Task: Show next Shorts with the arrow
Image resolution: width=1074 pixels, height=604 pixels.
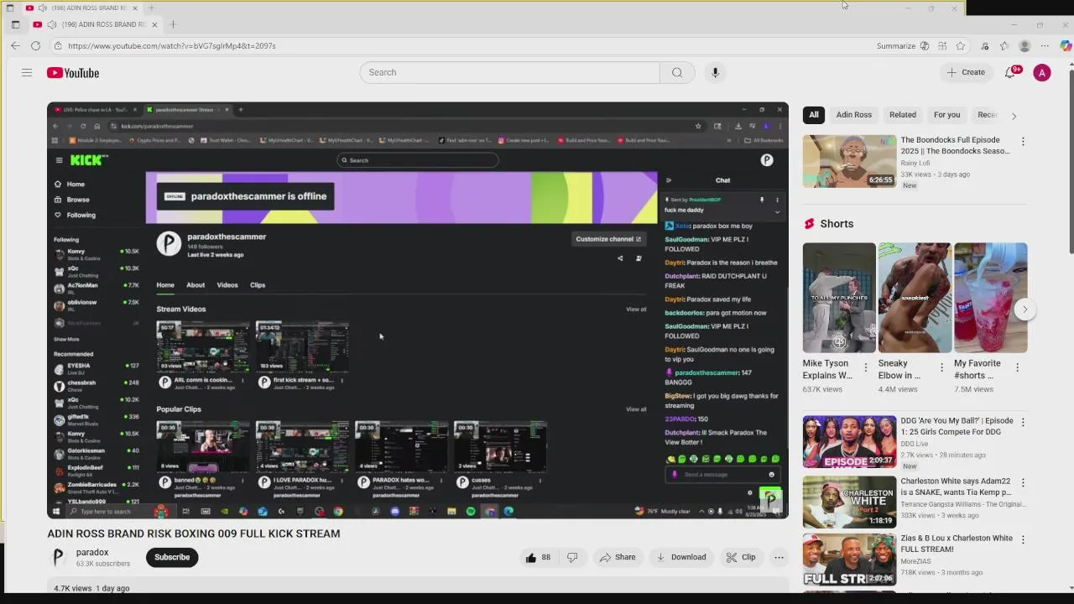Action: click(x=1024, y=310)
